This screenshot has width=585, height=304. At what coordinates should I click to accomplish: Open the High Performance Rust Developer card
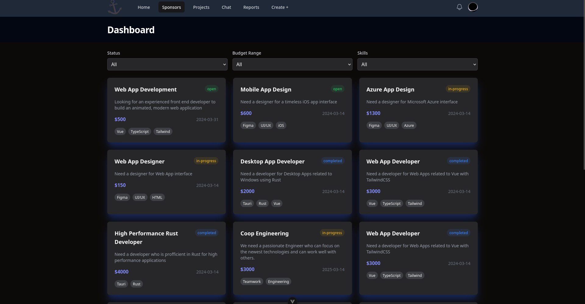coord(166,258)
